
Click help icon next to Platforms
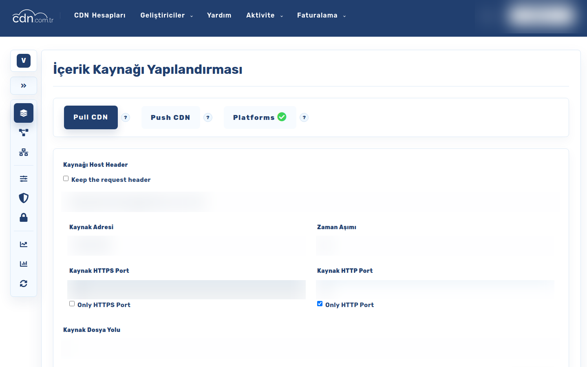point(304,117)
